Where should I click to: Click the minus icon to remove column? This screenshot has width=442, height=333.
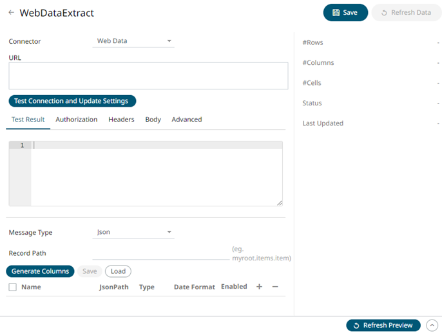[275, 287]
